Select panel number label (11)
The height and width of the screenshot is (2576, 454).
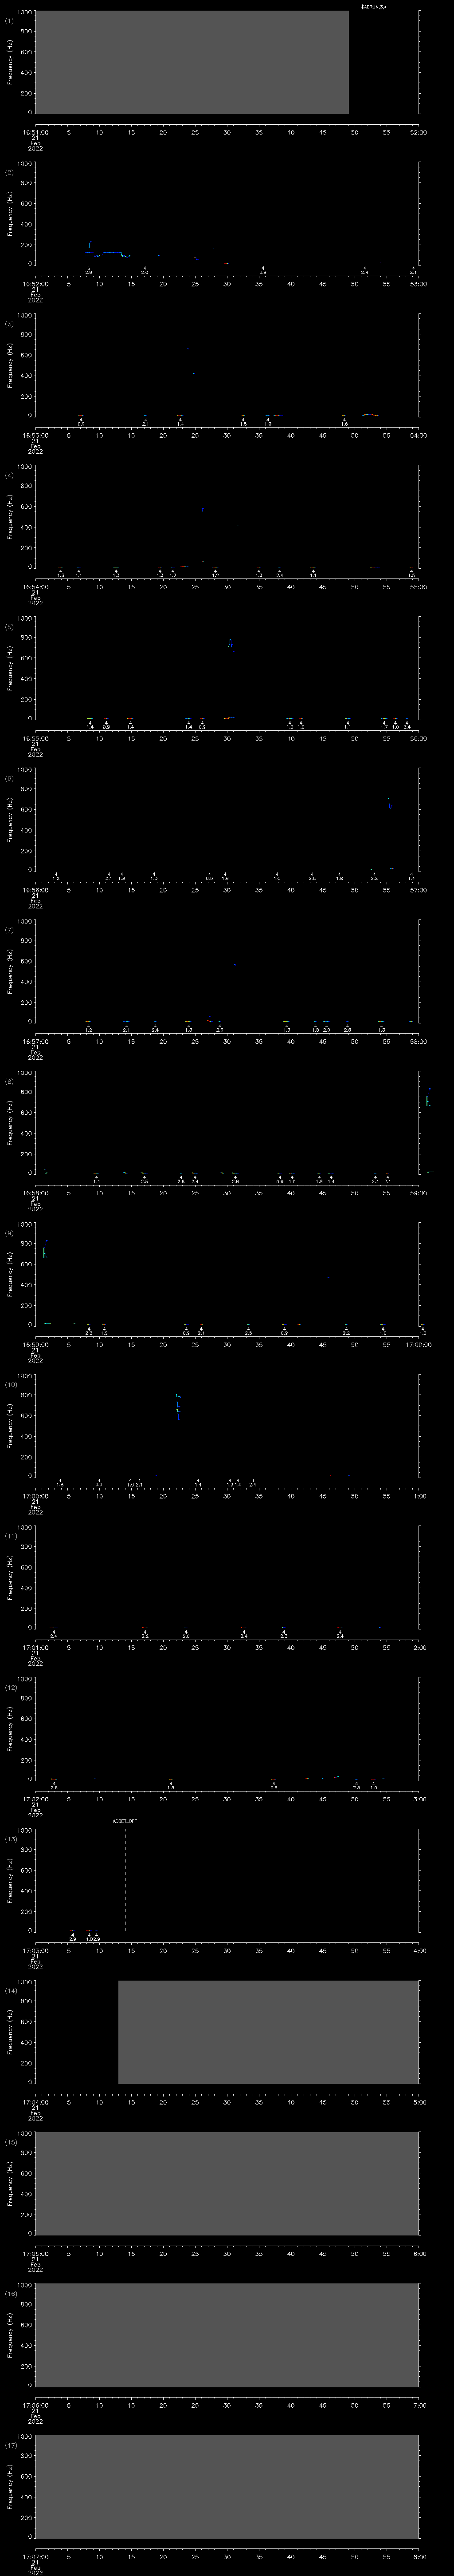point(10,1536)
